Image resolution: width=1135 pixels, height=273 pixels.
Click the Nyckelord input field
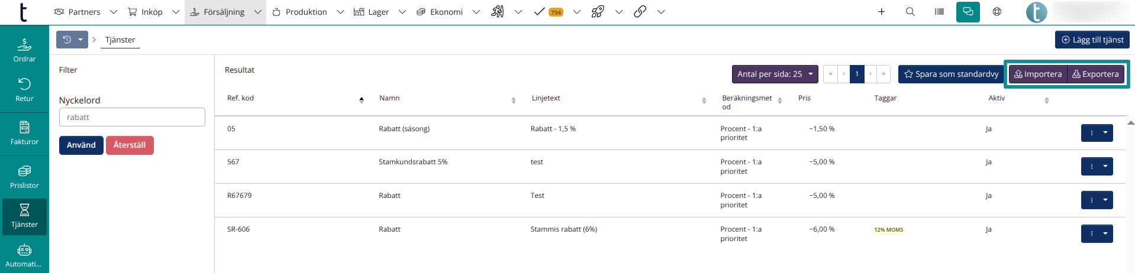[132, 117]
